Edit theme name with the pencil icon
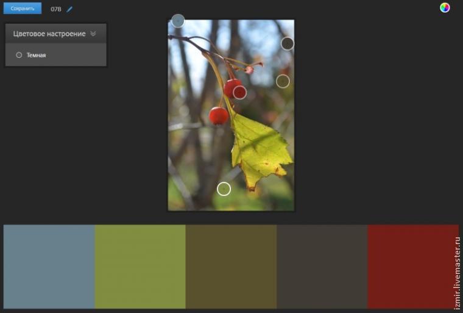Screen dimensions: 463x313 point(69,9)
